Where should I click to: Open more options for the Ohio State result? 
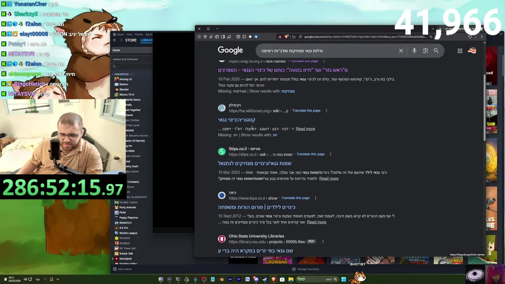[323, 241]
